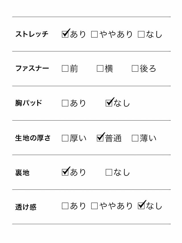Screen dimensions: 182x243
Task: Check 生地の厚さ 薄い checkbox
Action: [x=135, y=138]
